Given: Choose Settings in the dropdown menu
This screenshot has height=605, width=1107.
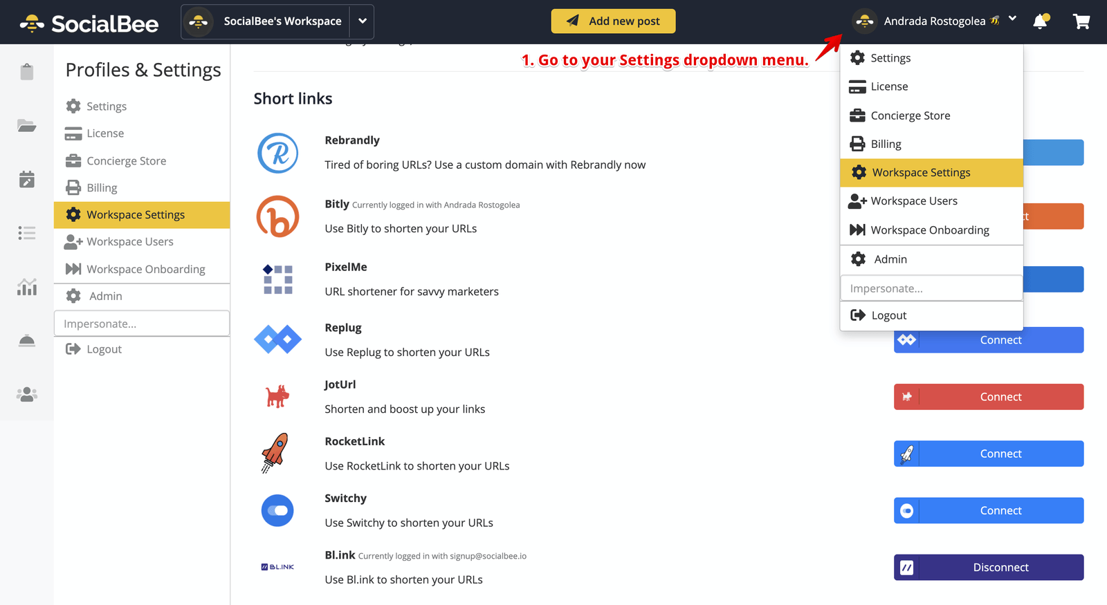Looking at the screenshot, I should tap(931, 58).
